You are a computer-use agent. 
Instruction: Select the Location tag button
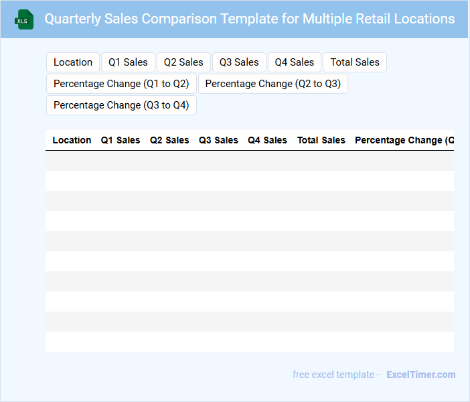(x=73, y=62)
